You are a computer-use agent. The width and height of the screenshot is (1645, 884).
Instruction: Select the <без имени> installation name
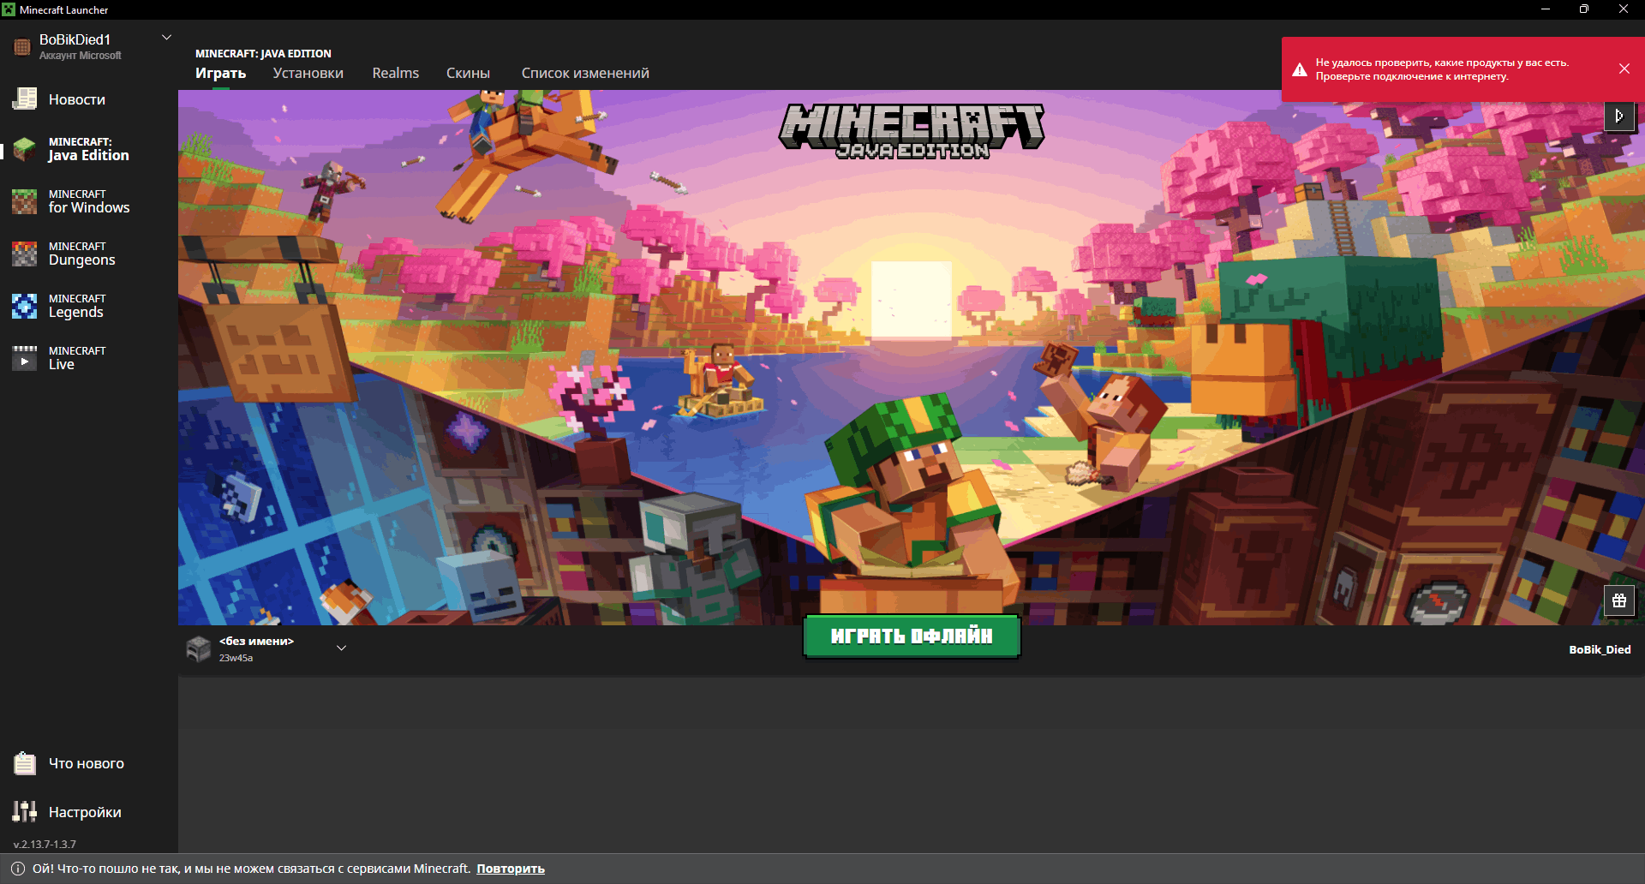pyautogui.click(x=256, y=641)
